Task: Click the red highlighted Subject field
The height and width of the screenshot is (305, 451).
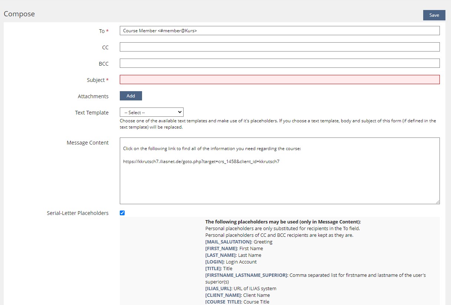Action: [x=279, y=80]
